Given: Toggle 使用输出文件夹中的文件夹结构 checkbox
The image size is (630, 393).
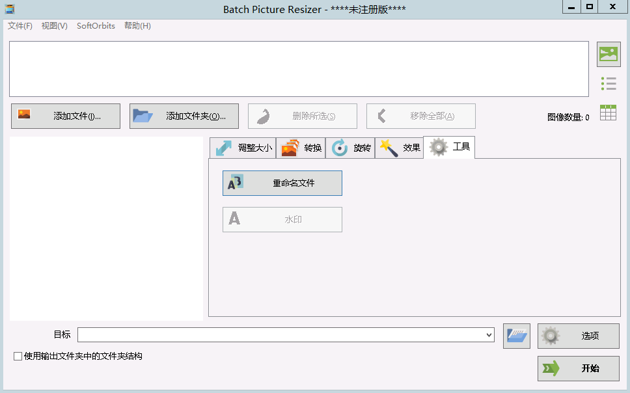Looking at the screenshot, I should 18,357.
